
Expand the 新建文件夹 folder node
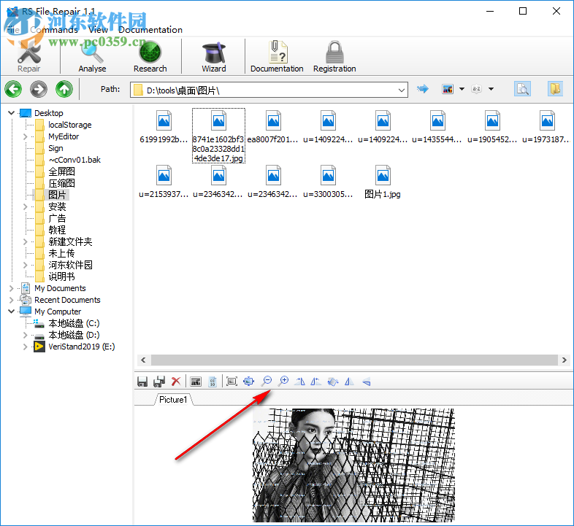click(25, 241)
